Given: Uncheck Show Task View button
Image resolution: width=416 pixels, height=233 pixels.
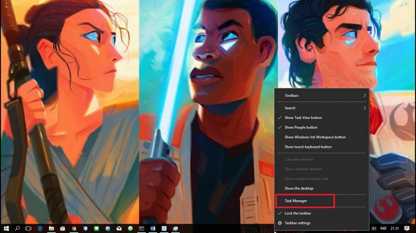Looking at the screenshot, I should click(x=303, y=118).
